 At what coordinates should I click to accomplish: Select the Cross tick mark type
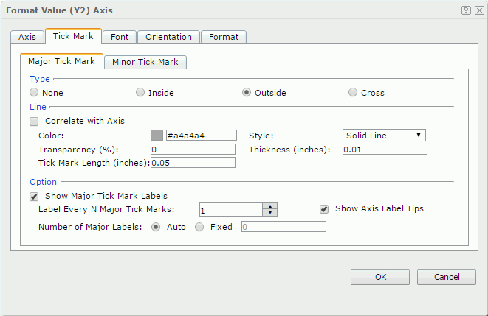click(354, 93)
